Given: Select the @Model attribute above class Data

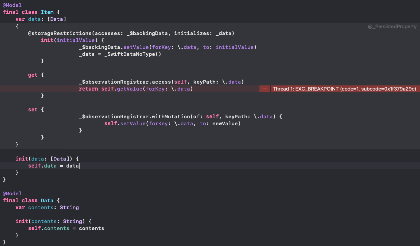Looking at the screenshot, I should click(12, 193).
